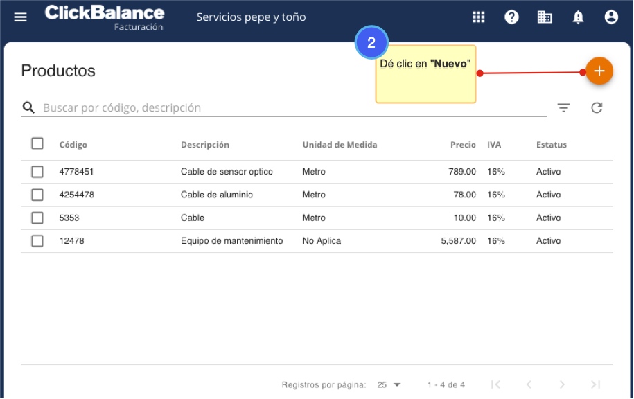Open the apps grid launcher
634x399 pixels.
click(x=478, y=17)
